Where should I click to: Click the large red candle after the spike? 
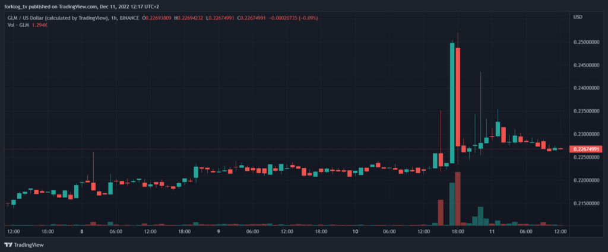pos(458,98)
